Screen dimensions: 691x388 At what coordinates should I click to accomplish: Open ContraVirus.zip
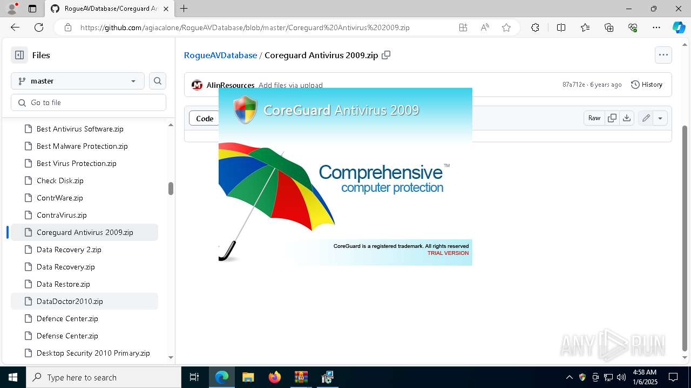(84, 215)
